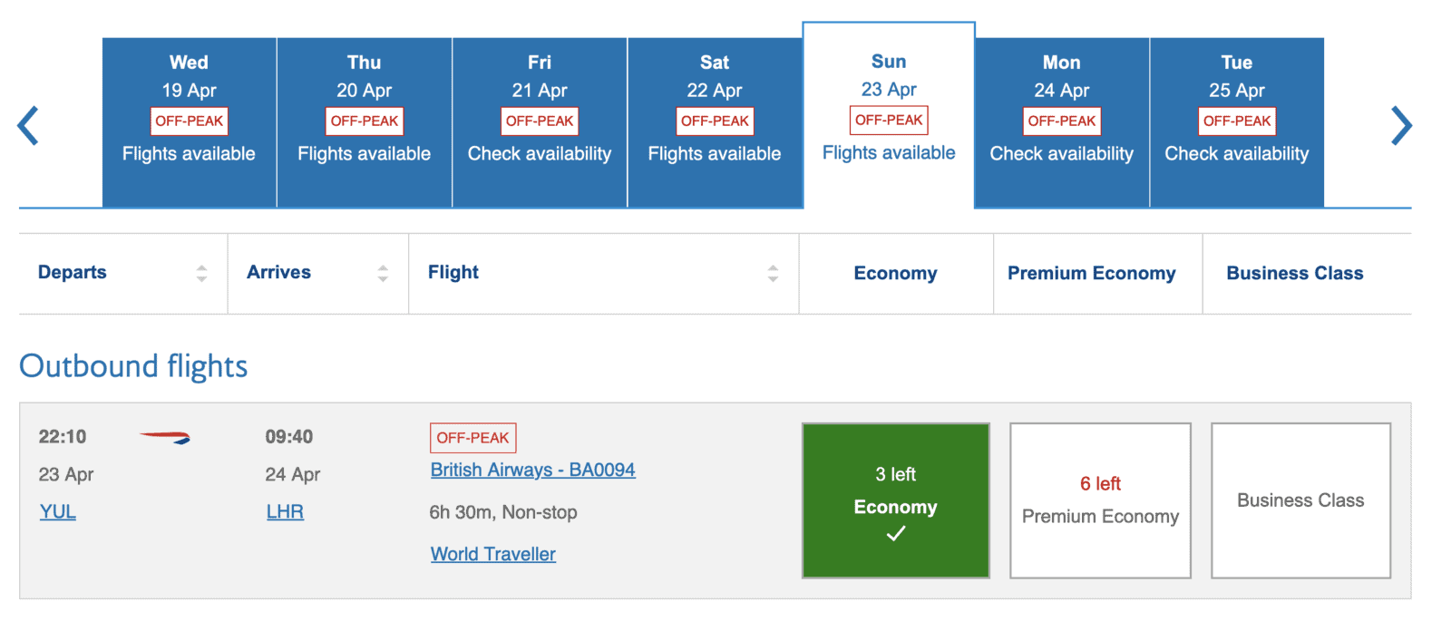Open the World Traveller link
Image resolution: width=1451 pixels, height=621 pixels.
(492, 553)
